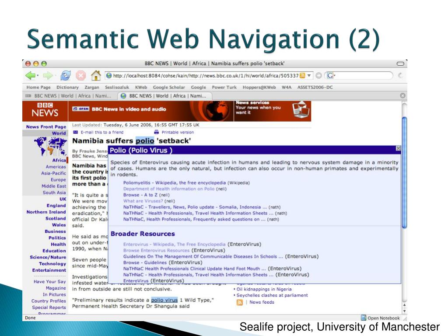
Task: Go to the Home page icon
Action: (x=96, y=75)
